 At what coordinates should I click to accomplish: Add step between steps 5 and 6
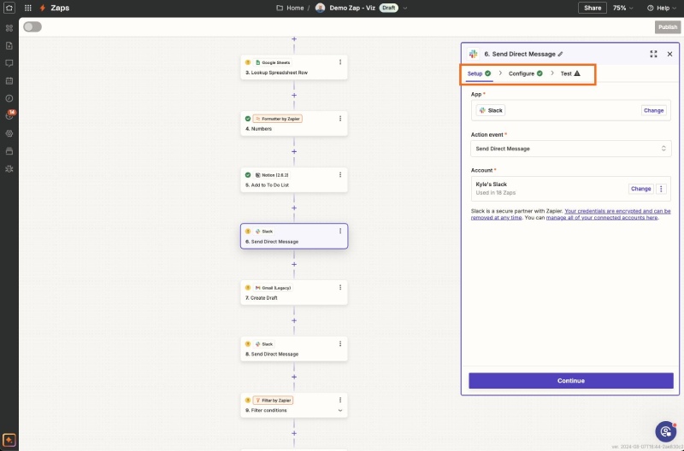pyautogui.click(x=294, y=208)
